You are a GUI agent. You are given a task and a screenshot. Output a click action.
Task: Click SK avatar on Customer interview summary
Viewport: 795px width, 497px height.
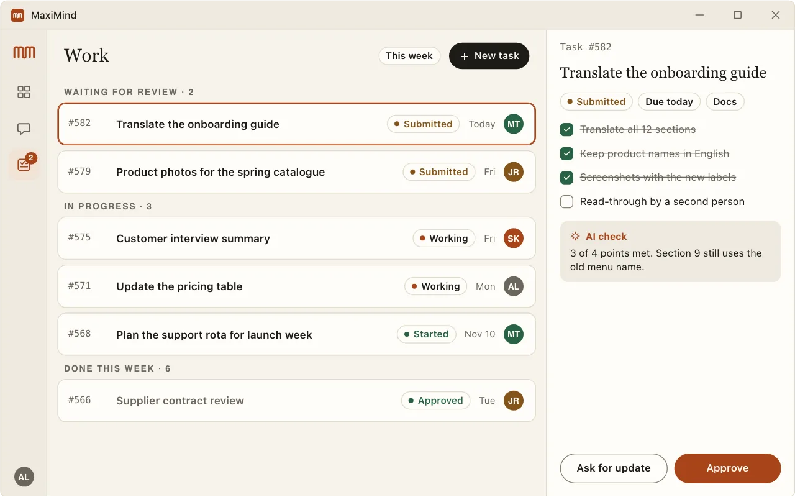tap(514, 239)
